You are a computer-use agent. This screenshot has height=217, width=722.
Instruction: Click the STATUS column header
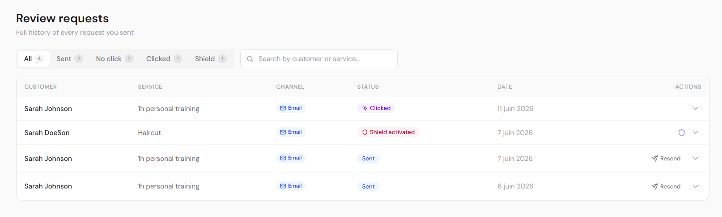click(x=368, y=87)
